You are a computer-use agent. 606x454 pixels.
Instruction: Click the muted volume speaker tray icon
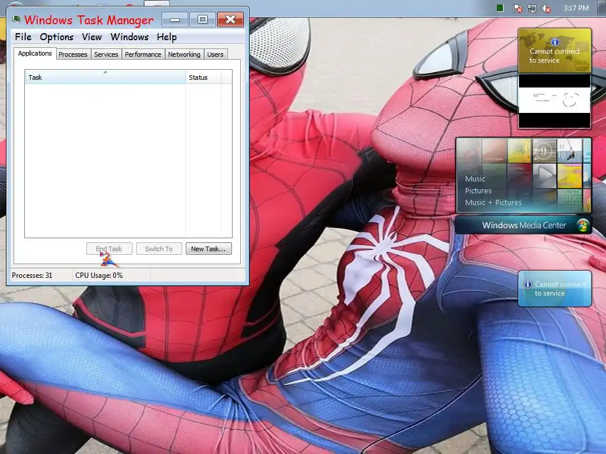pyautogui.click(x=546, y=8)
